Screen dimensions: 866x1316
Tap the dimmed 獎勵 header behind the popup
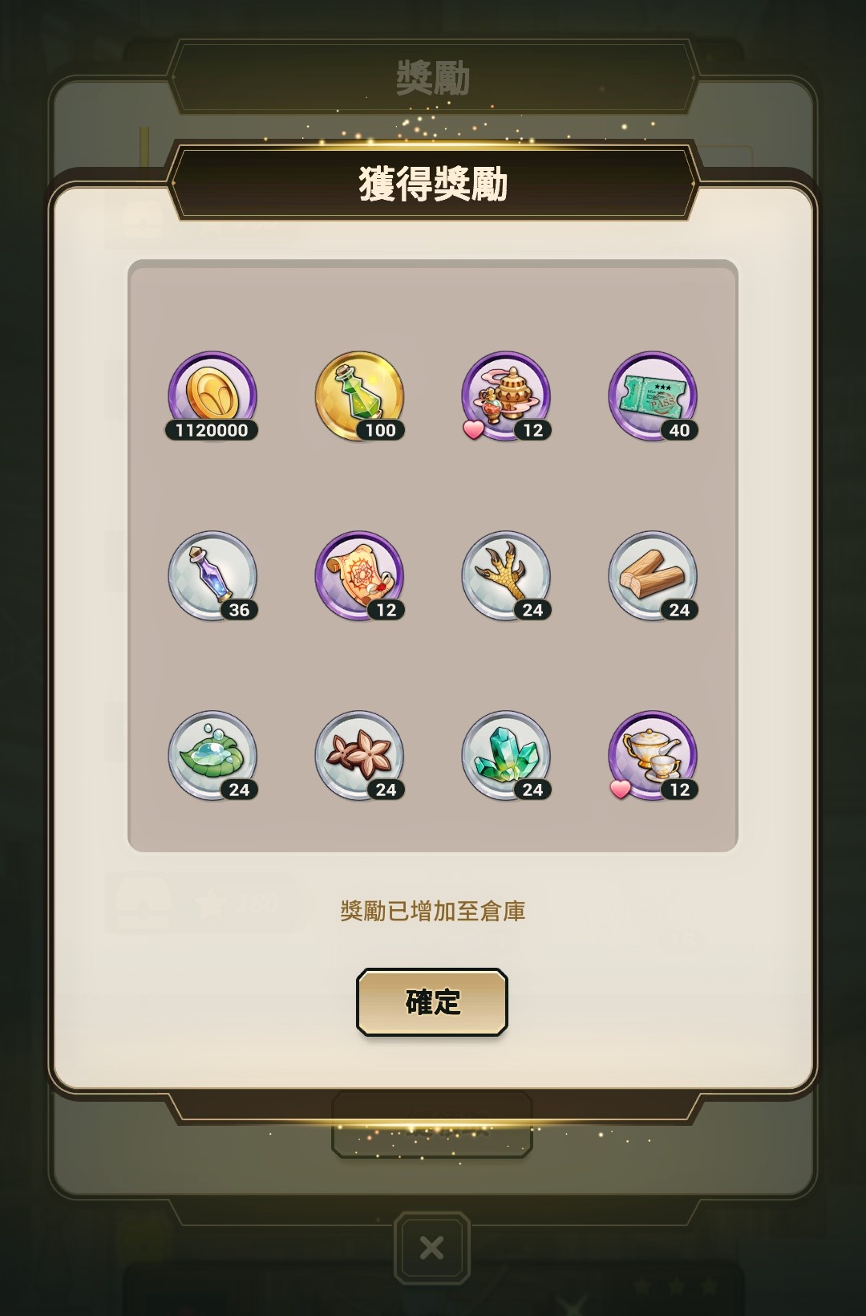coord(433,78)
